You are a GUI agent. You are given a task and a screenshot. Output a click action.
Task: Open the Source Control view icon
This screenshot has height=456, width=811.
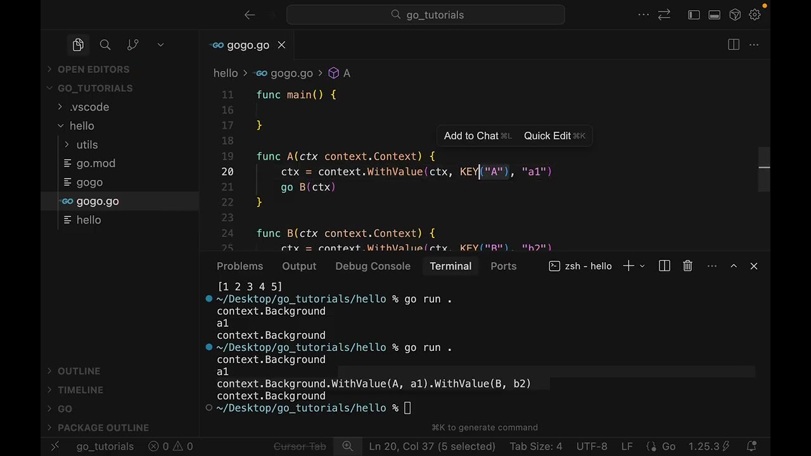point(132,45)
